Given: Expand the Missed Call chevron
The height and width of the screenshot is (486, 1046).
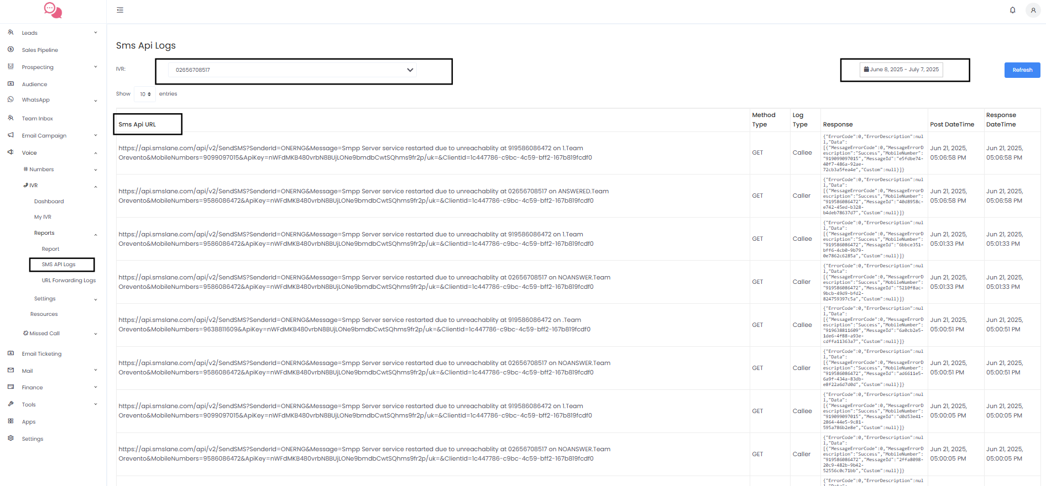Looking at the screenshot, I should click(x=96, y=334).
